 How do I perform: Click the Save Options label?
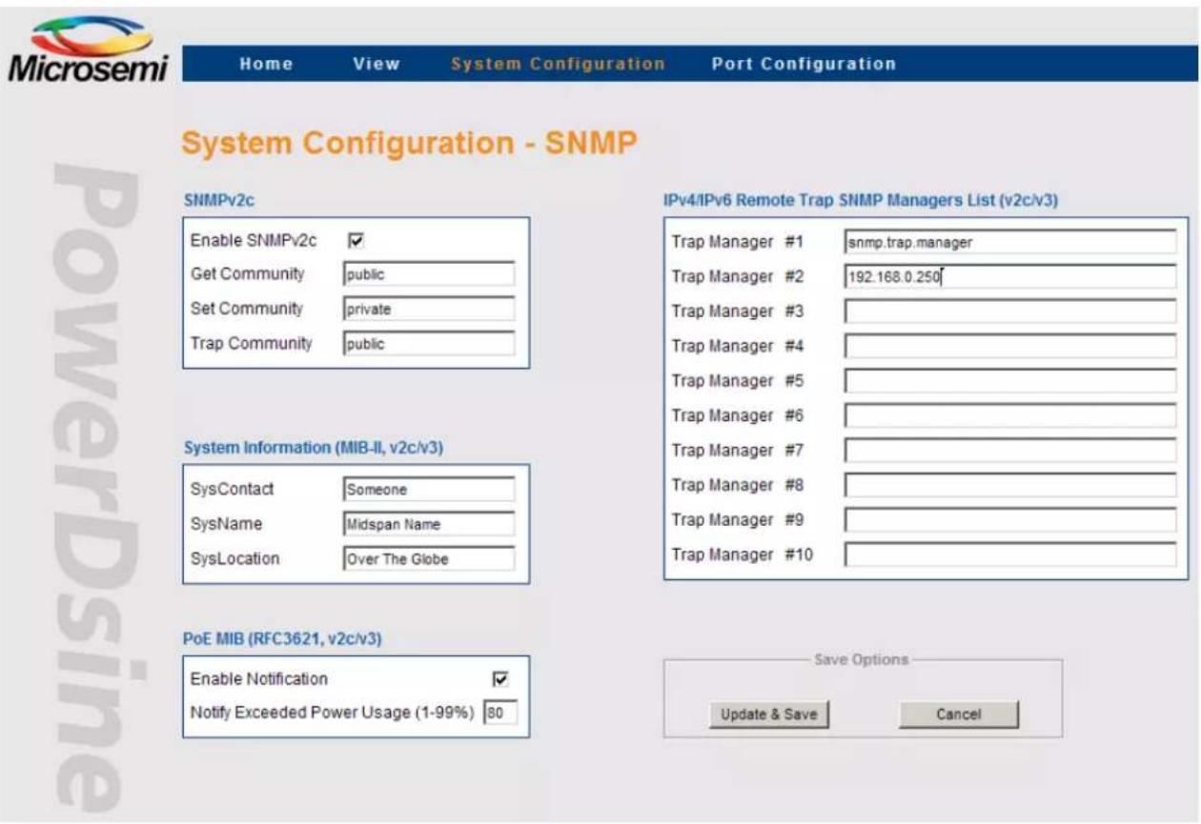[862, 659]
